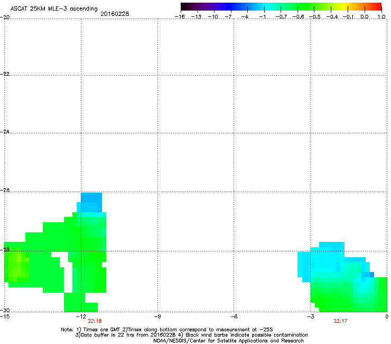Click the longitude axis label -6

point(234,316)
